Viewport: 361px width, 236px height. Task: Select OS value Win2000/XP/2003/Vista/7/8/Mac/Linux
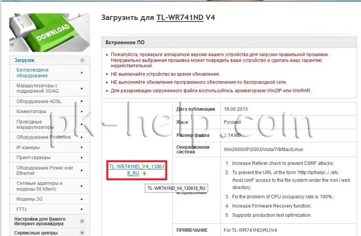(263, 150)
